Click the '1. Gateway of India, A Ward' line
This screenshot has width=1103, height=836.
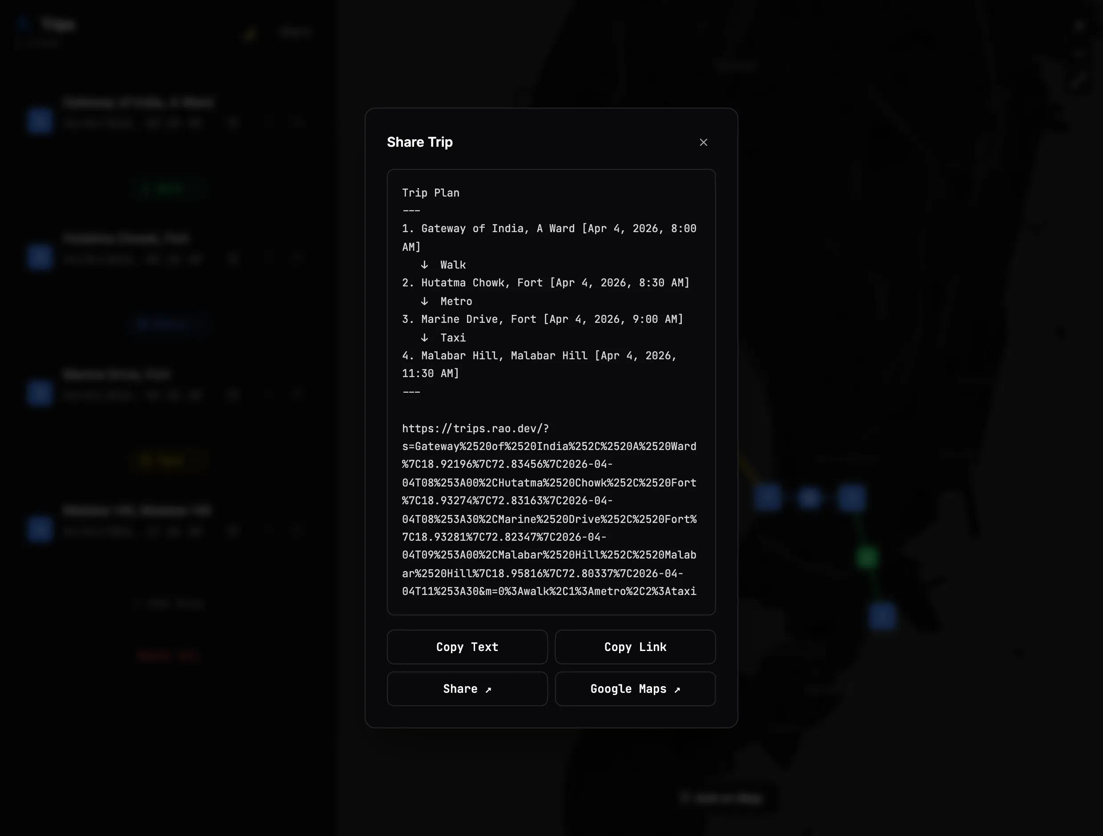click(549, 238)
